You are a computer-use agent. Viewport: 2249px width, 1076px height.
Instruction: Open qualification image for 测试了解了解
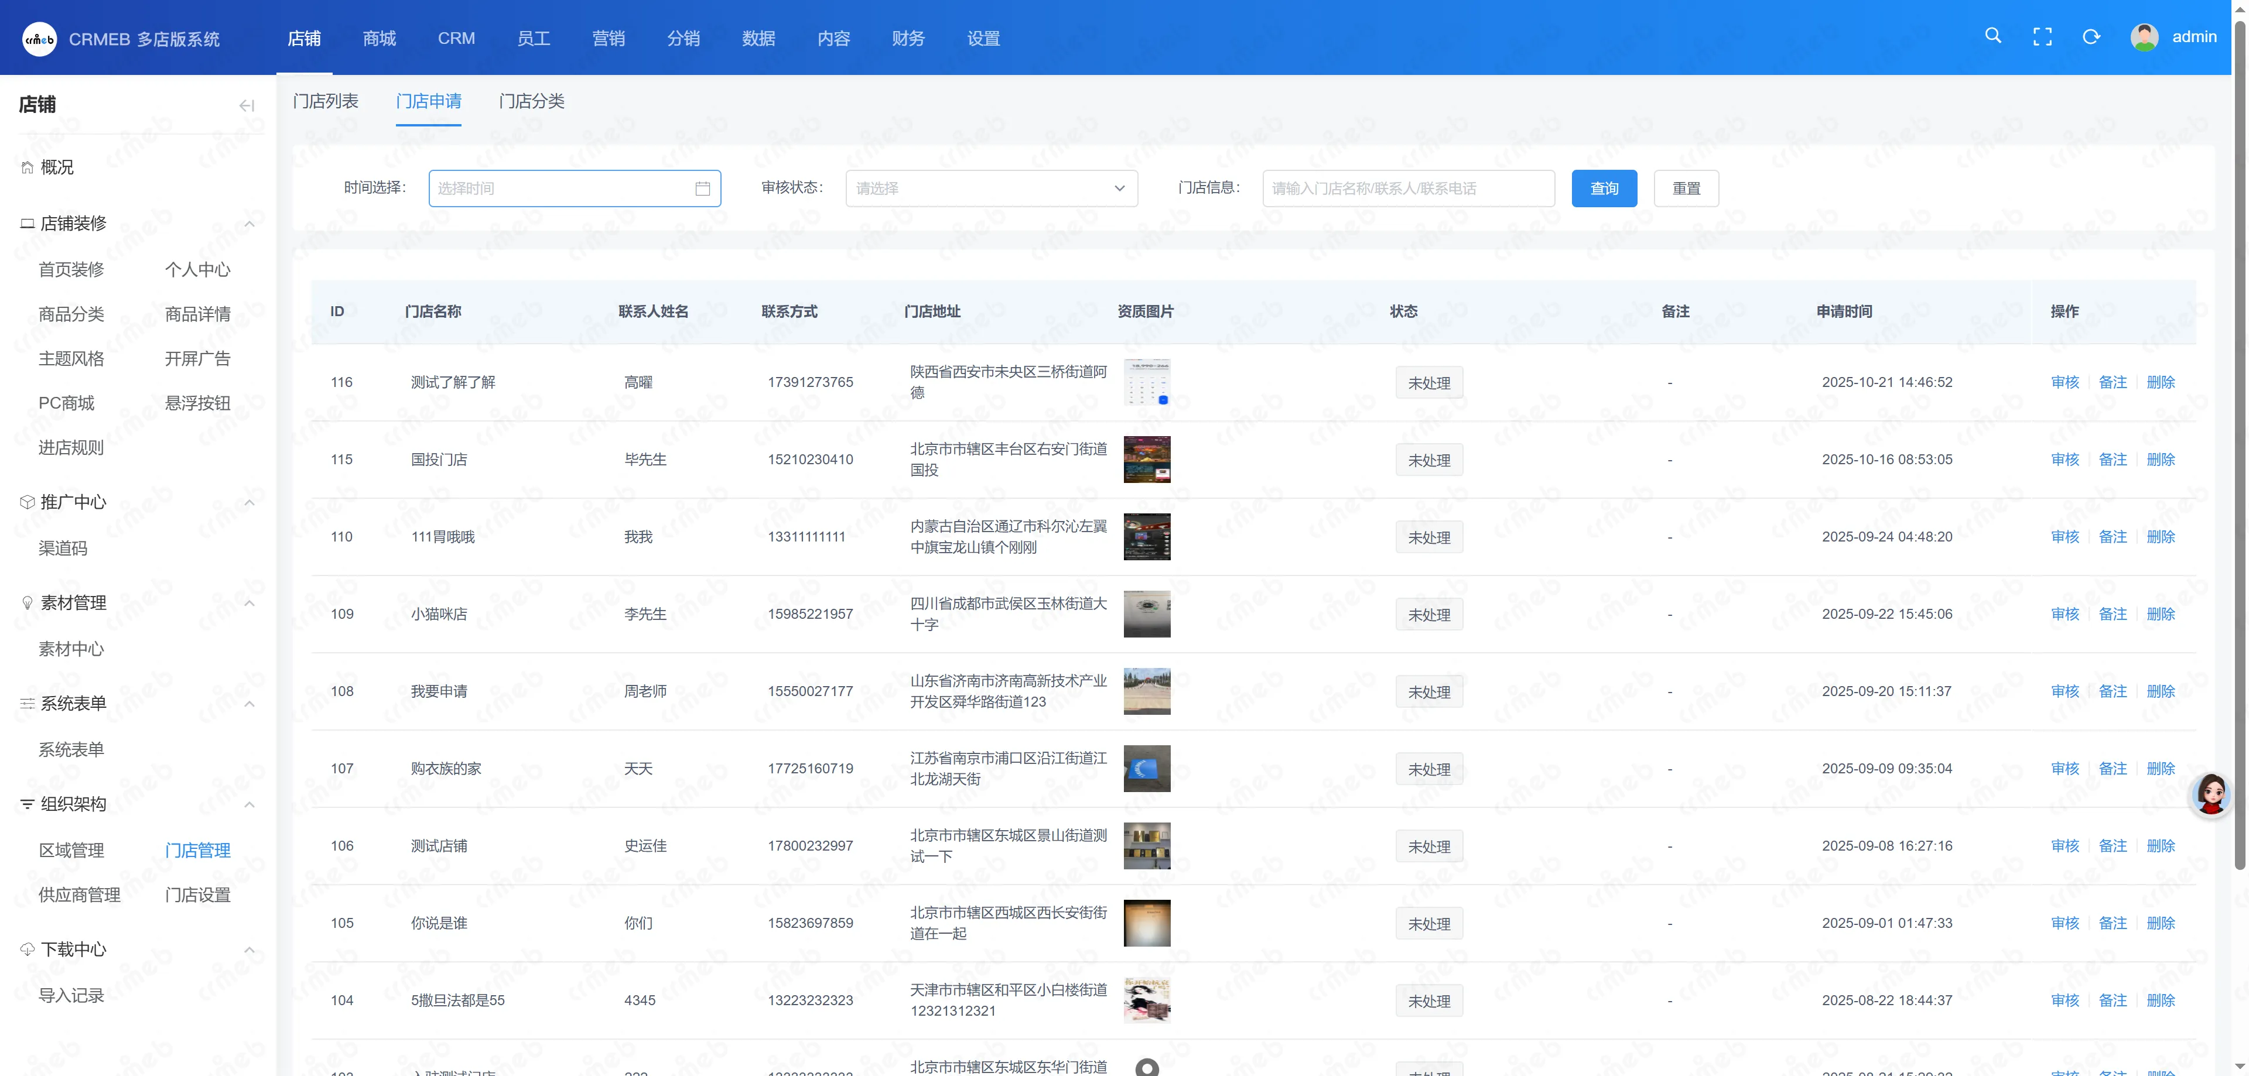[1146, 382]
